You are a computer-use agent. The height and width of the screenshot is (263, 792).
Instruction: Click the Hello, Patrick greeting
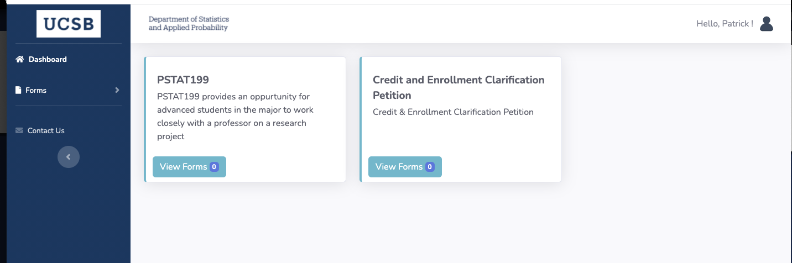coord(725,24)
